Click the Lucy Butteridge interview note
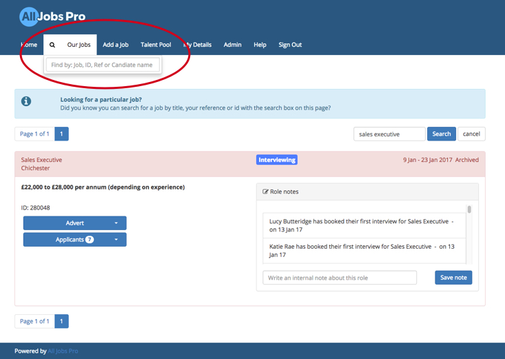This screenshot has height=359, width=505. click(364, 225)
